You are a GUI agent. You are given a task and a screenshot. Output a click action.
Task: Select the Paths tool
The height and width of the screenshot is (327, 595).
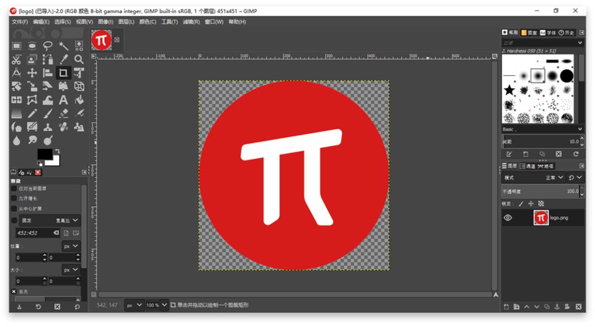click(x=48, y=59)
